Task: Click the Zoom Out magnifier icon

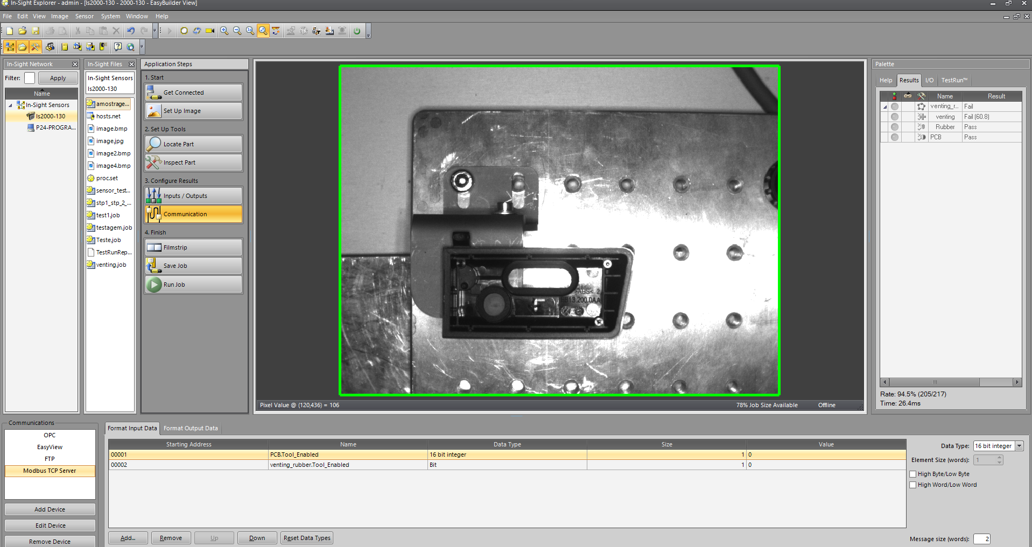Action: pyautogui.click(x=237, y=31)
